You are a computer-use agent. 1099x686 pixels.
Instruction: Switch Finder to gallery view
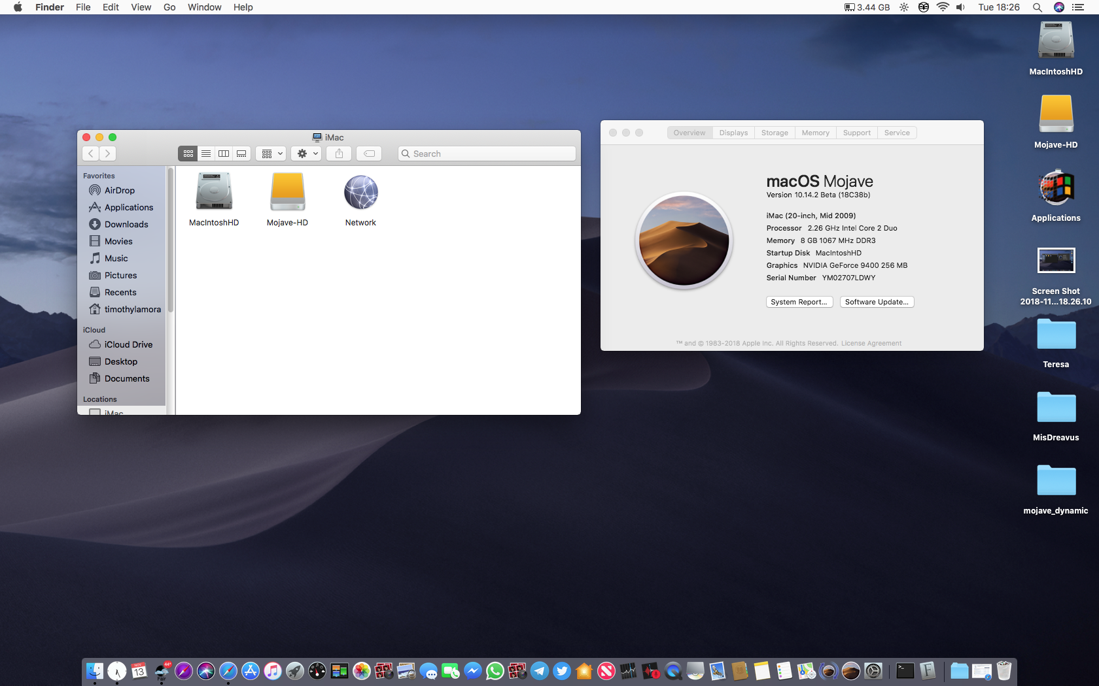(x=241, y=154)
